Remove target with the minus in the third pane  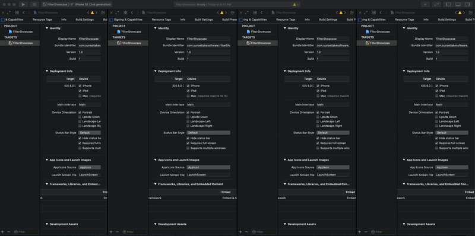coord(247,232)
